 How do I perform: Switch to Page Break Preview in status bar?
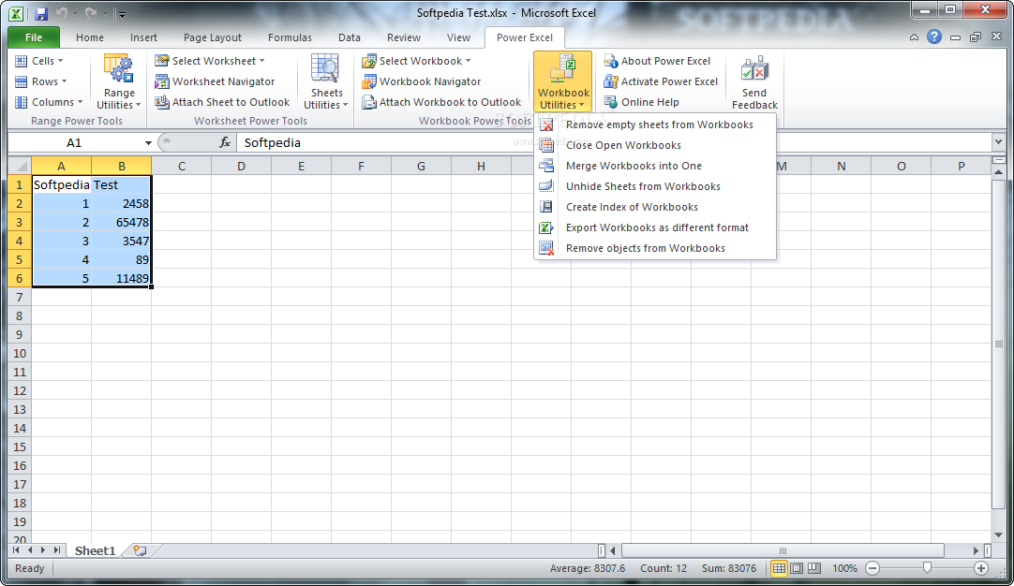[x=814, y=568]
